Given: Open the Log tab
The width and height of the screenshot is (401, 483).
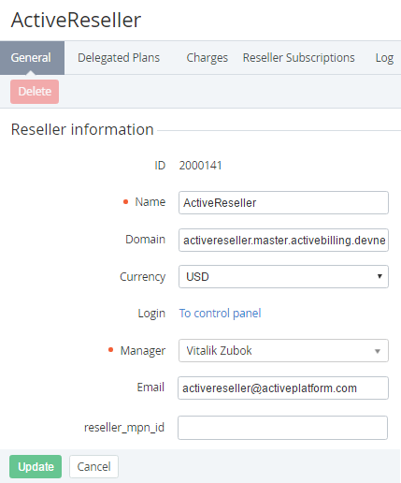Looking at the screenshot, I should pos(384,58).
